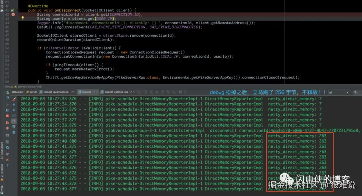
Task: Click the blue Update application icon
Action: [7, 98]
